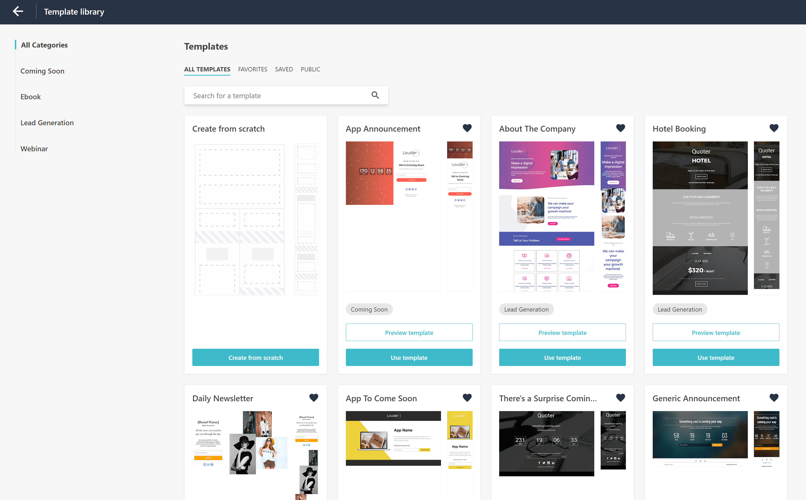This screenshot has width=806, height=500.
Task: Click the heart icon on Hotel Booking template
Action: (x=774, y=128)
